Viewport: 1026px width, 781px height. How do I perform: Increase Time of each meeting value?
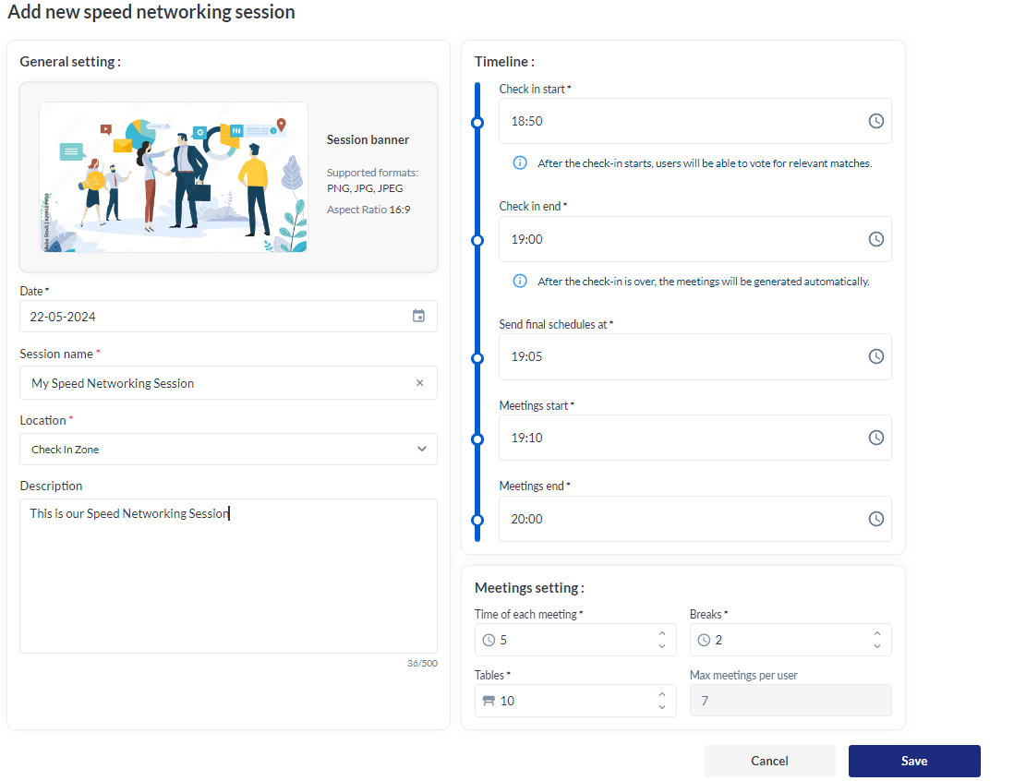[661, 634]
